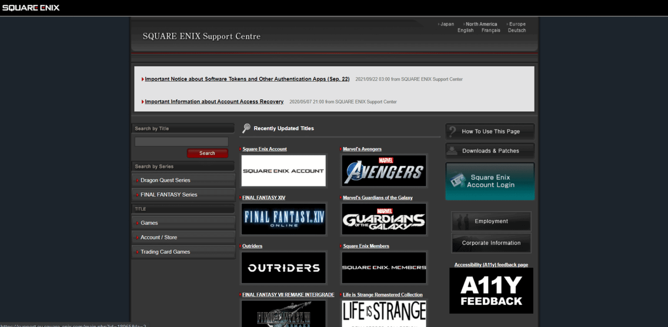Switch the site language to Français
Screen dimensions: 668x327
pyautogui.click(x=491, y=30)
